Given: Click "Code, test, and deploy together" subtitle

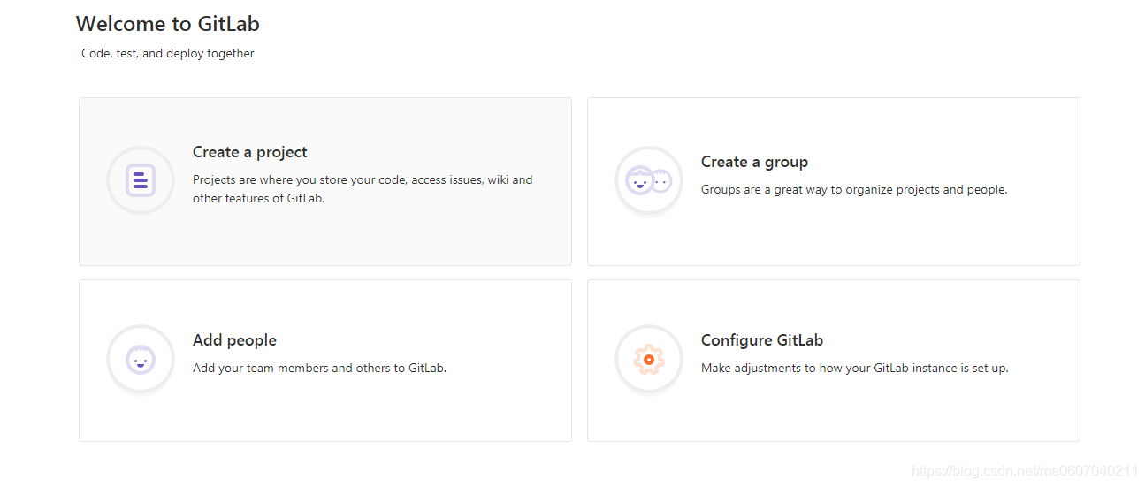Looking at the screenshot, I should (x=168, y=53).
